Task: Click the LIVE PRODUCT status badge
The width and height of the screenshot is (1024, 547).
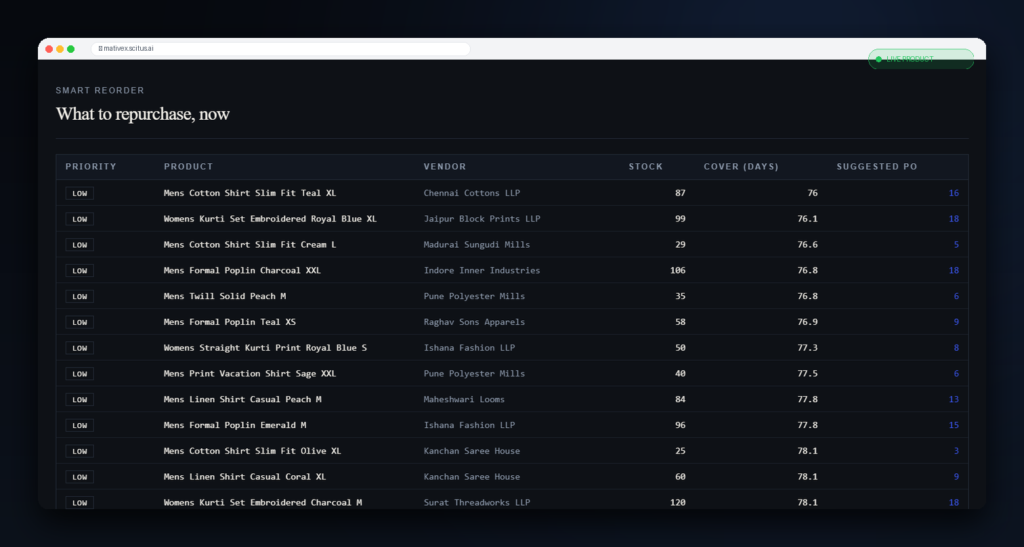Action: tap(921, 59)
